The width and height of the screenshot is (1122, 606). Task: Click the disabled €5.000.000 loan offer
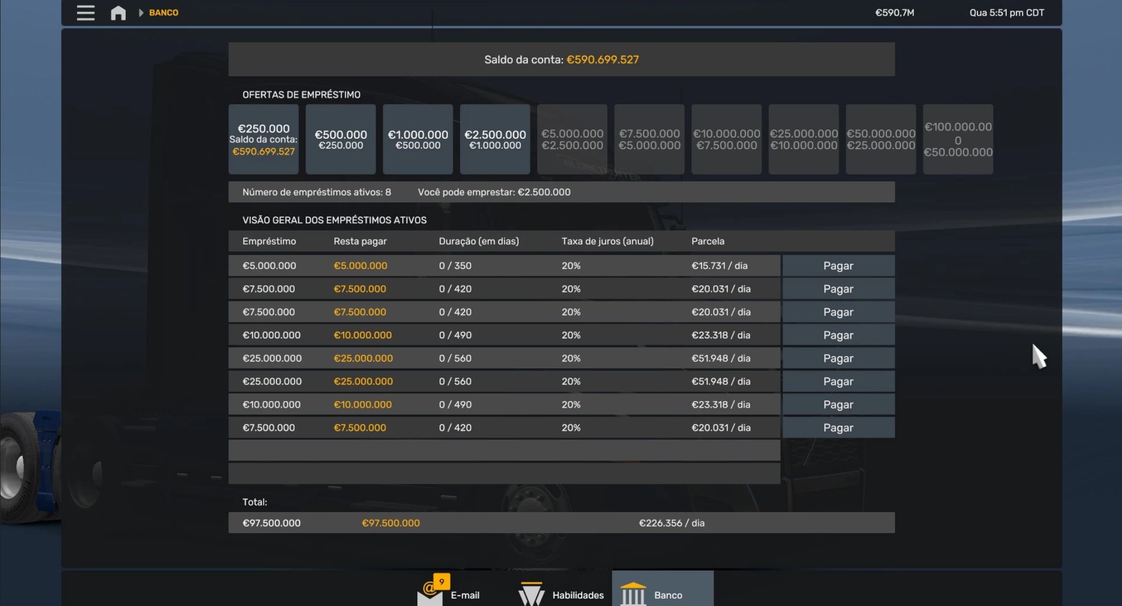[x=572, y=139]
